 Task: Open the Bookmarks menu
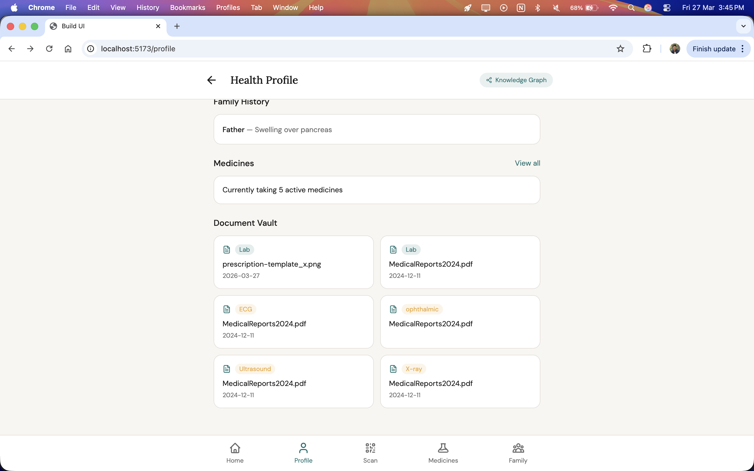(x=187, y=8)
